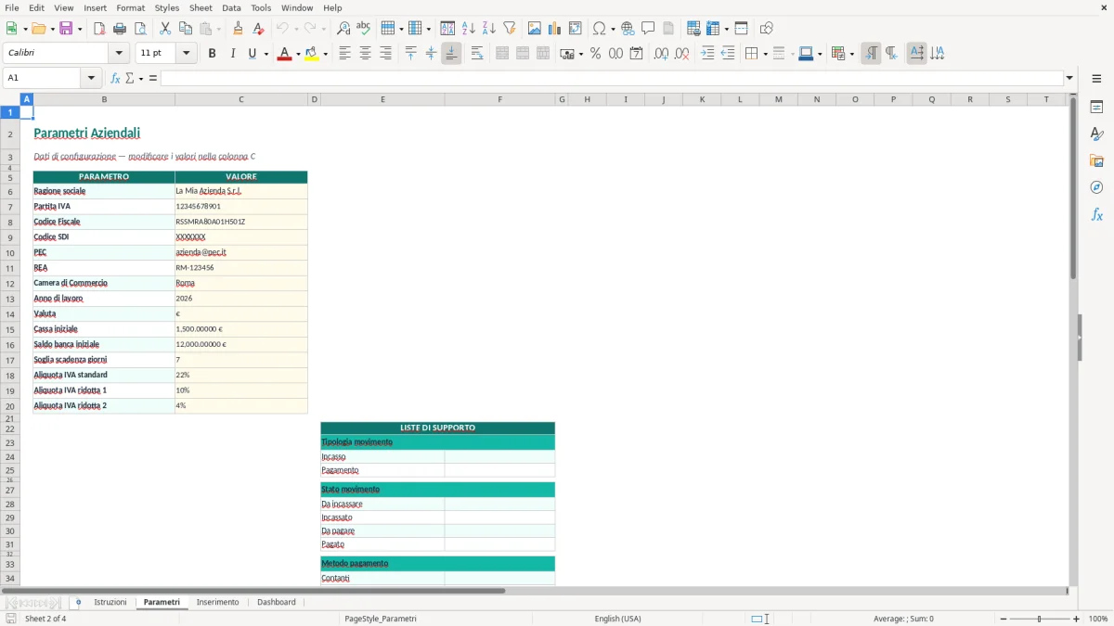Activate Clone Formatting paintbrush
Screen dimensions: 1114x626
point(238,29)
